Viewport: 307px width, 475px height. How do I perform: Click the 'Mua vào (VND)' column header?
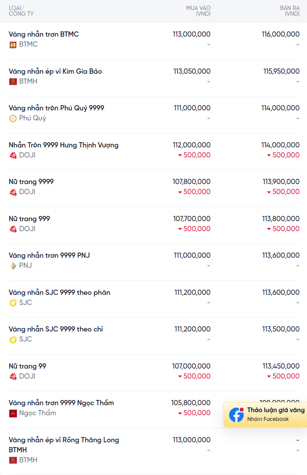tap(198, 11)
